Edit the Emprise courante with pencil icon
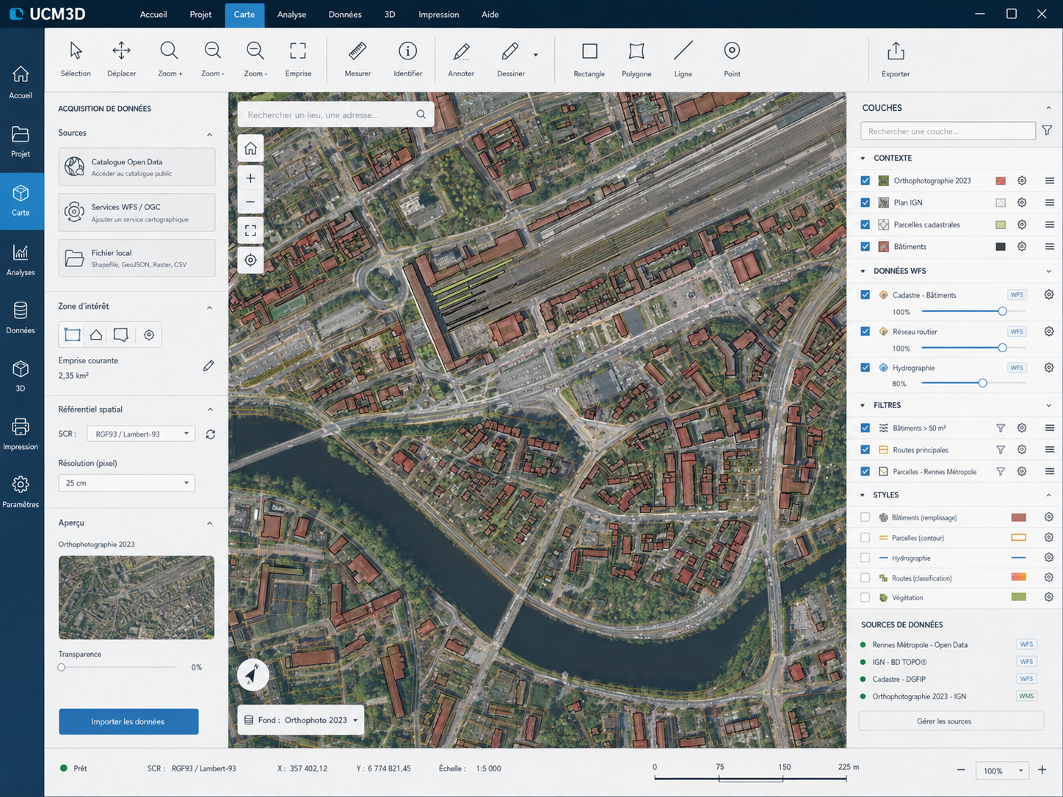 (208, 365)
